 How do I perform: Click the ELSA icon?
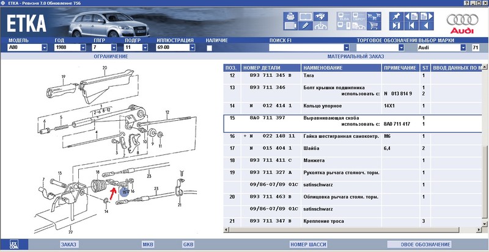tap(344, 16)
